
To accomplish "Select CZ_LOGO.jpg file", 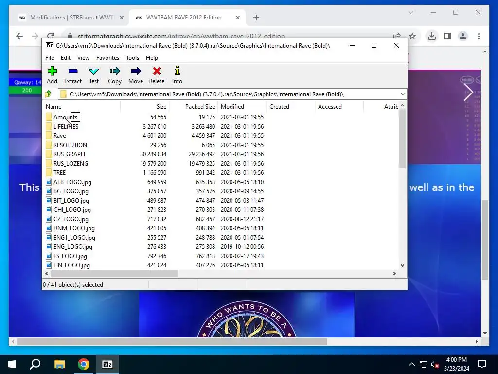I will (x=71, y=219).
